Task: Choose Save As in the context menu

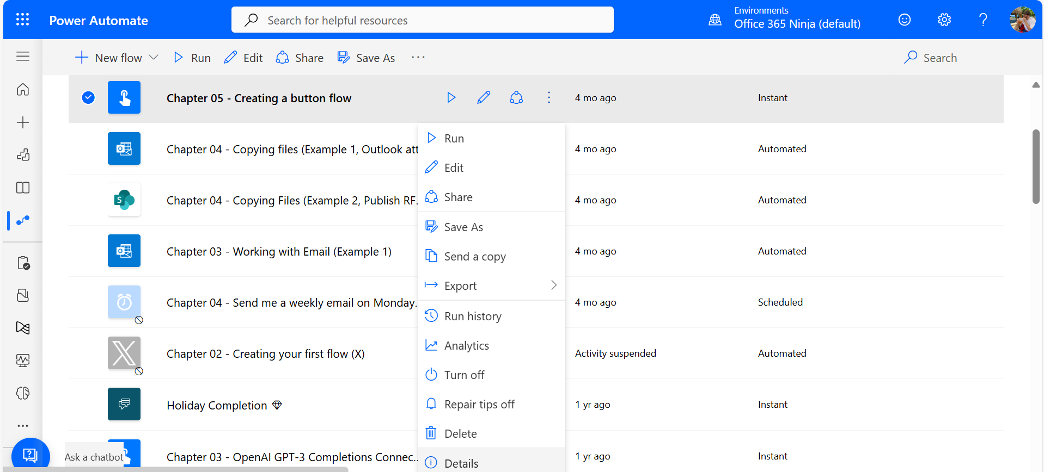Action: pyautogui.click(x=492, y=227)
